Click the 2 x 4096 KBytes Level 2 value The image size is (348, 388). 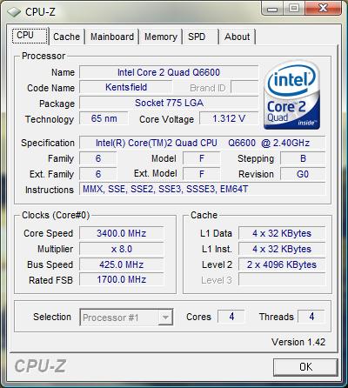pos(282,264)
